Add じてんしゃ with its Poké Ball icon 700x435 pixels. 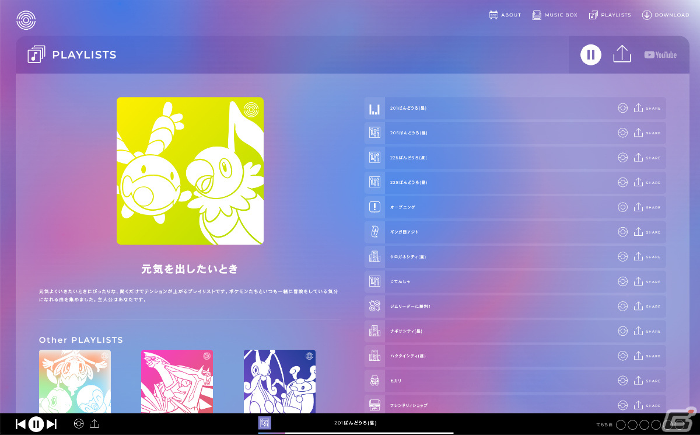(x=622, y=281)
